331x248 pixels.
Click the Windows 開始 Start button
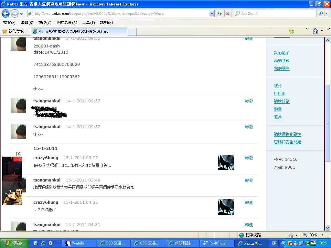point(14,243)
